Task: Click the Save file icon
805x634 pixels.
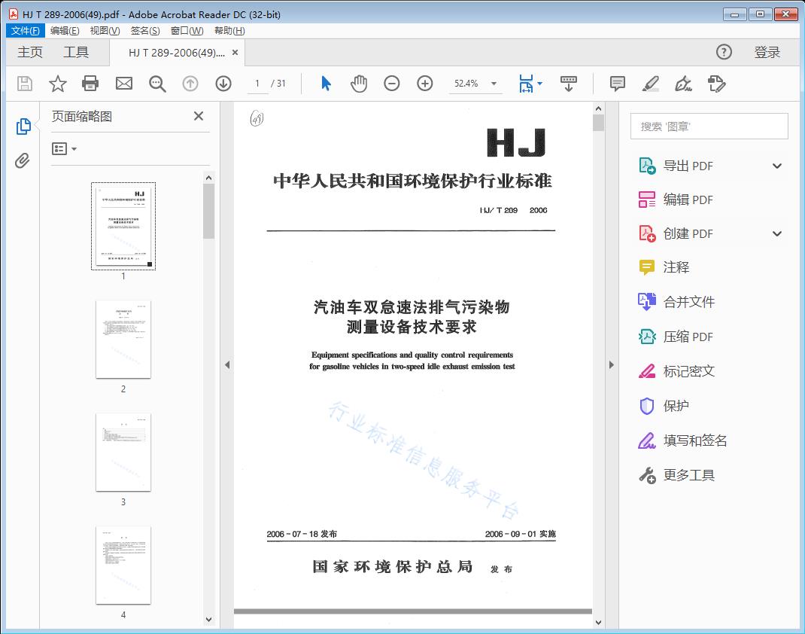Action: point(23,84)
